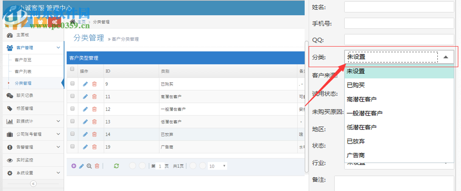Screen dimensions: 461x191
Task: Expand the 系统设置 sidebar menu
Action: 32,173
